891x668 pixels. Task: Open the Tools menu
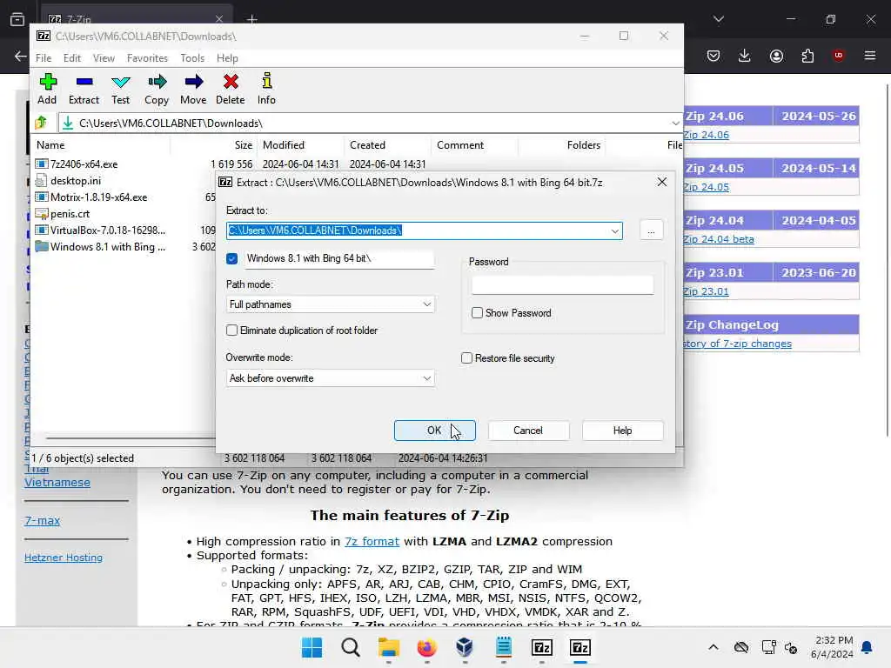(192, 58)
